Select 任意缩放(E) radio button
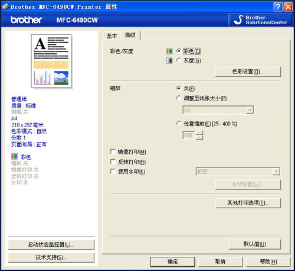 (179, 124)
